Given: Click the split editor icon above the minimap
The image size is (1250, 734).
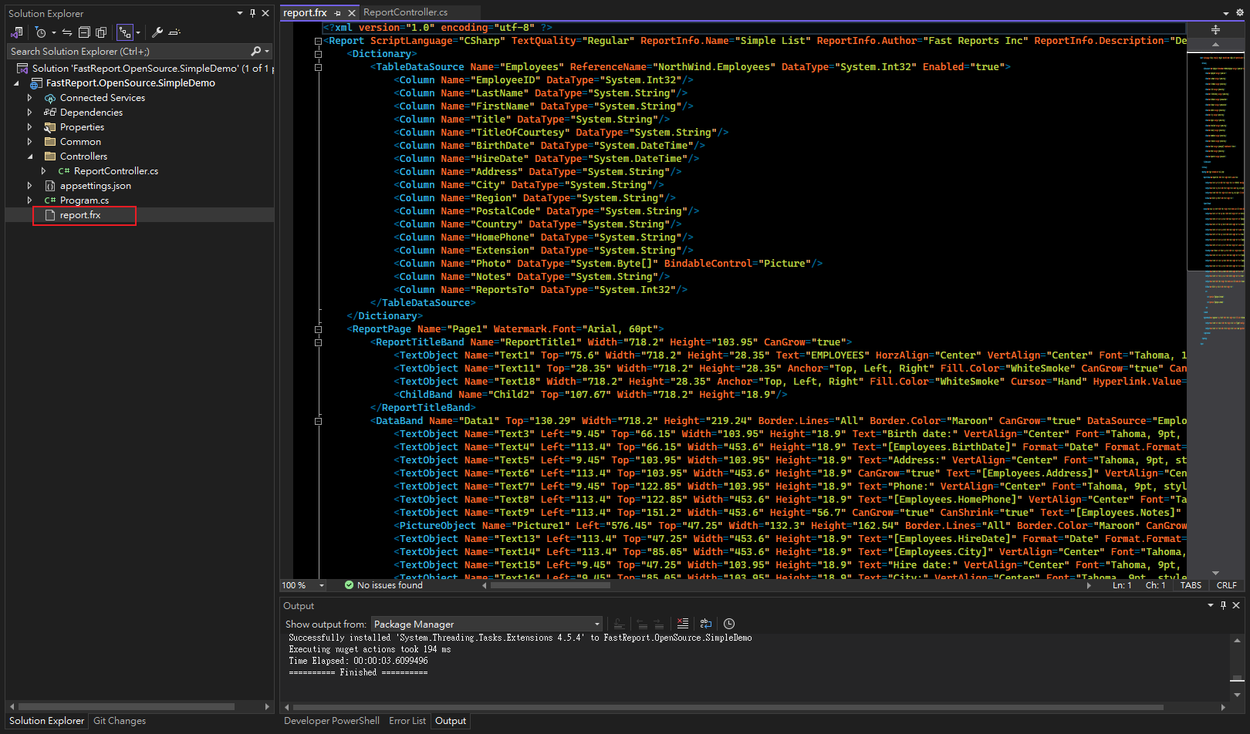Looking at the screenshot, I should [x=1215, y=29].
